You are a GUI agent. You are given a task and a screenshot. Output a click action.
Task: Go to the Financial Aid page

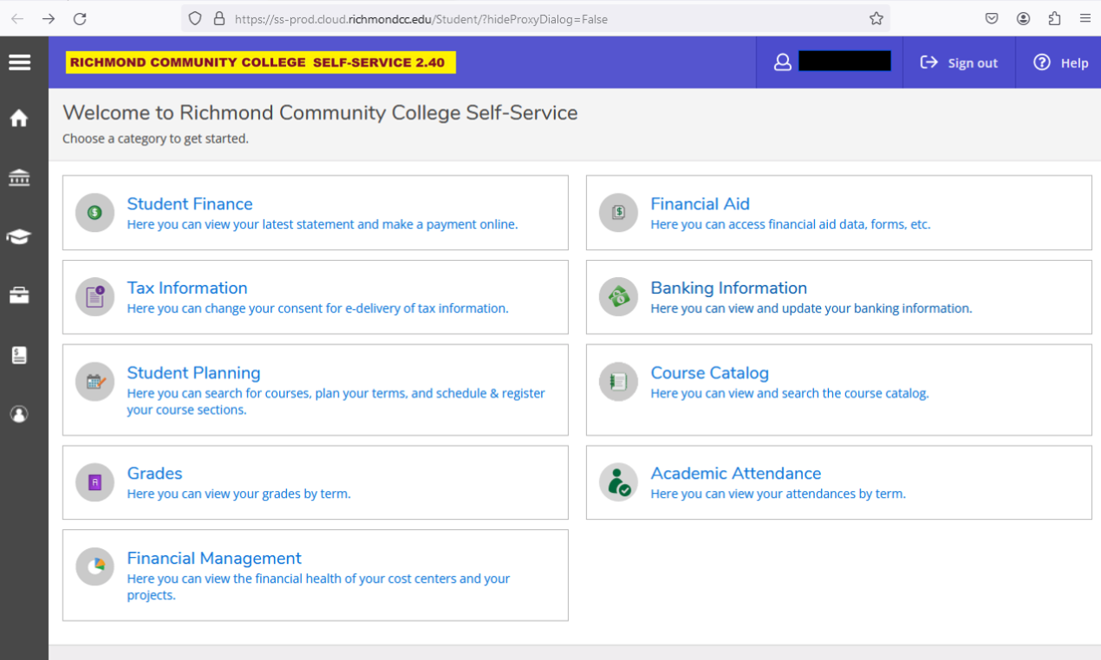coord(700,204)
